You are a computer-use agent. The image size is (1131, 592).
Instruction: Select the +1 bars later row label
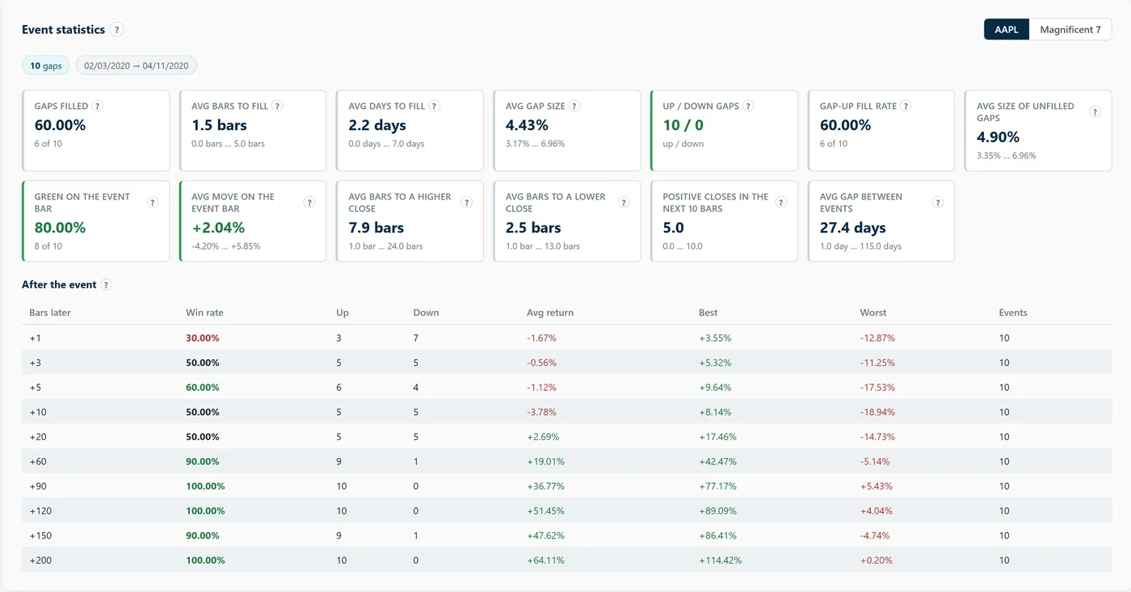pos(35,338)
